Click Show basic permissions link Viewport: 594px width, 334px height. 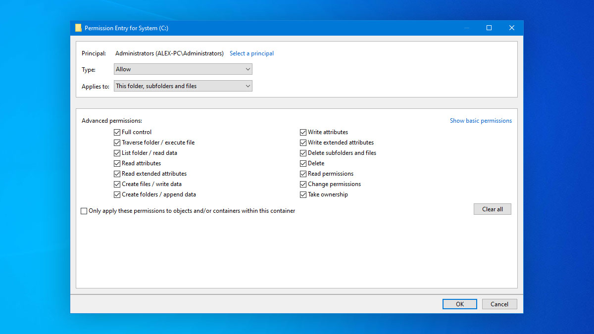tap(481, 121)
